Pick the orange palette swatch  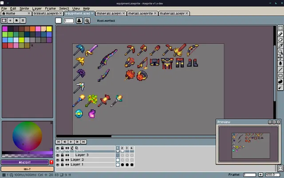[32, 29]
